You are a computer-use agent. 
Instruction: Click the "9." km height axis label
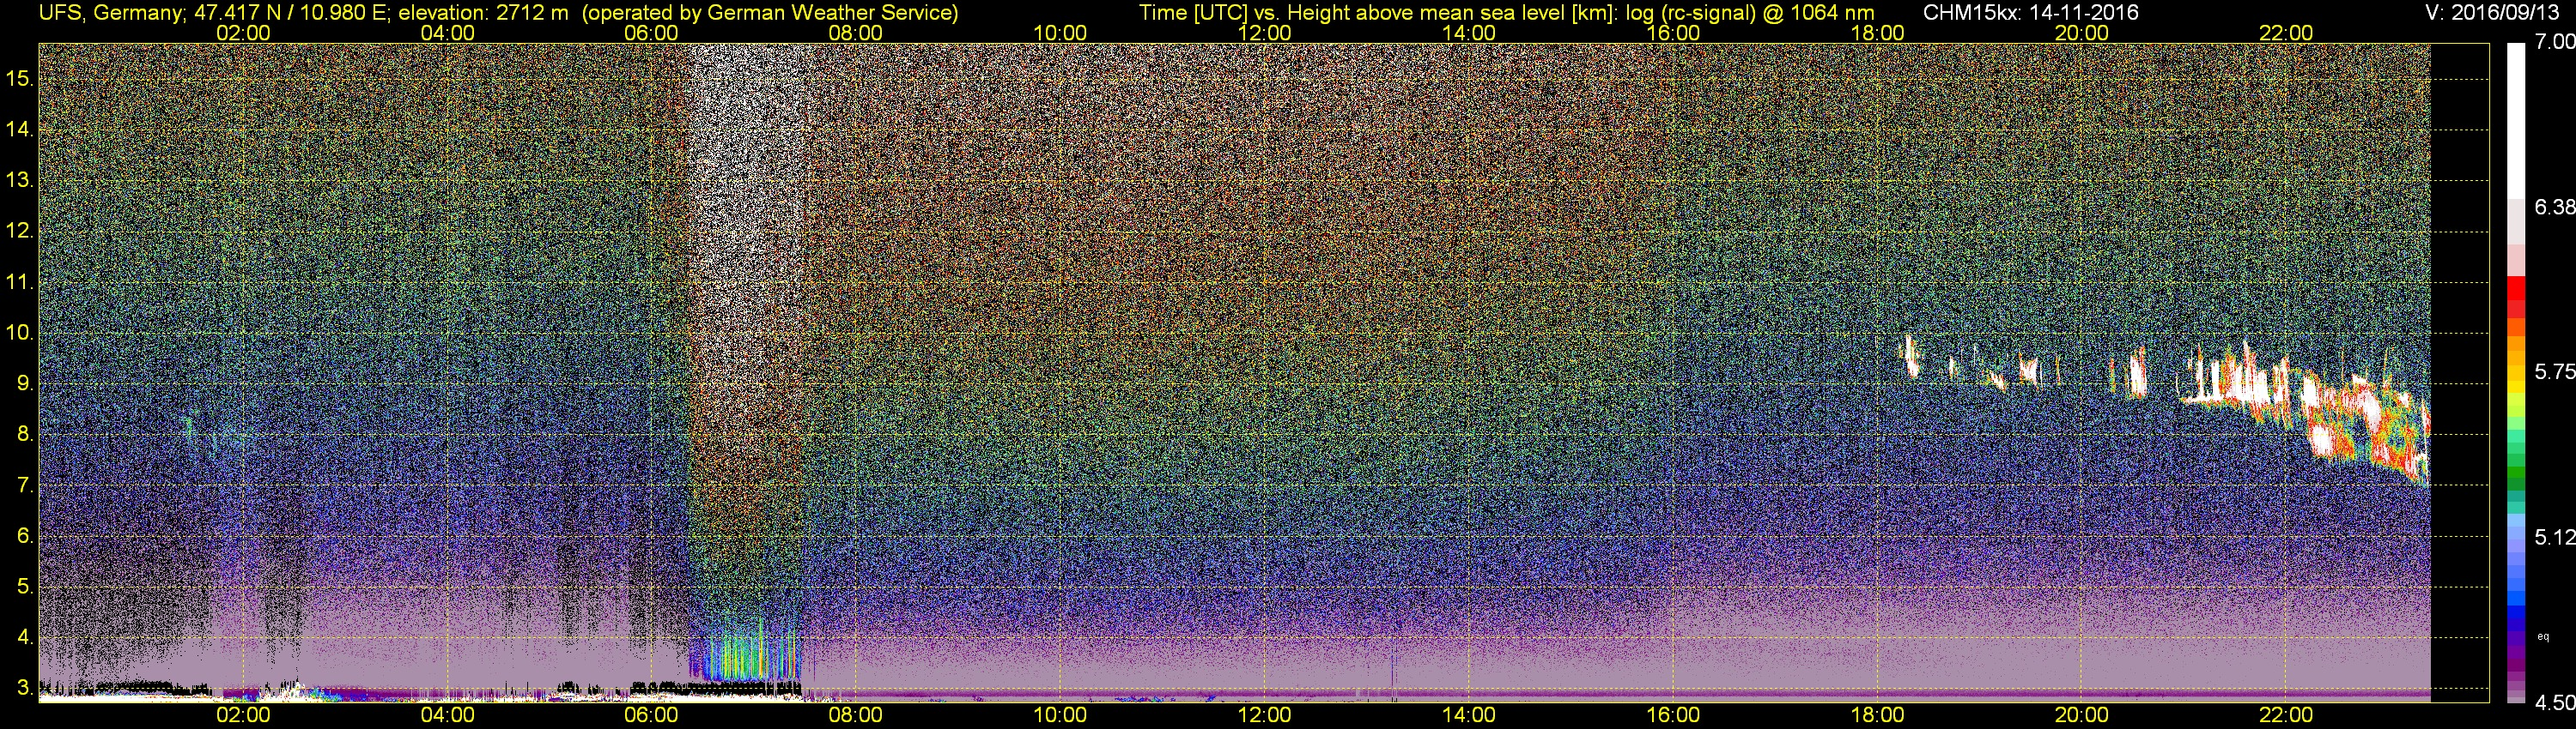(26, 383)
